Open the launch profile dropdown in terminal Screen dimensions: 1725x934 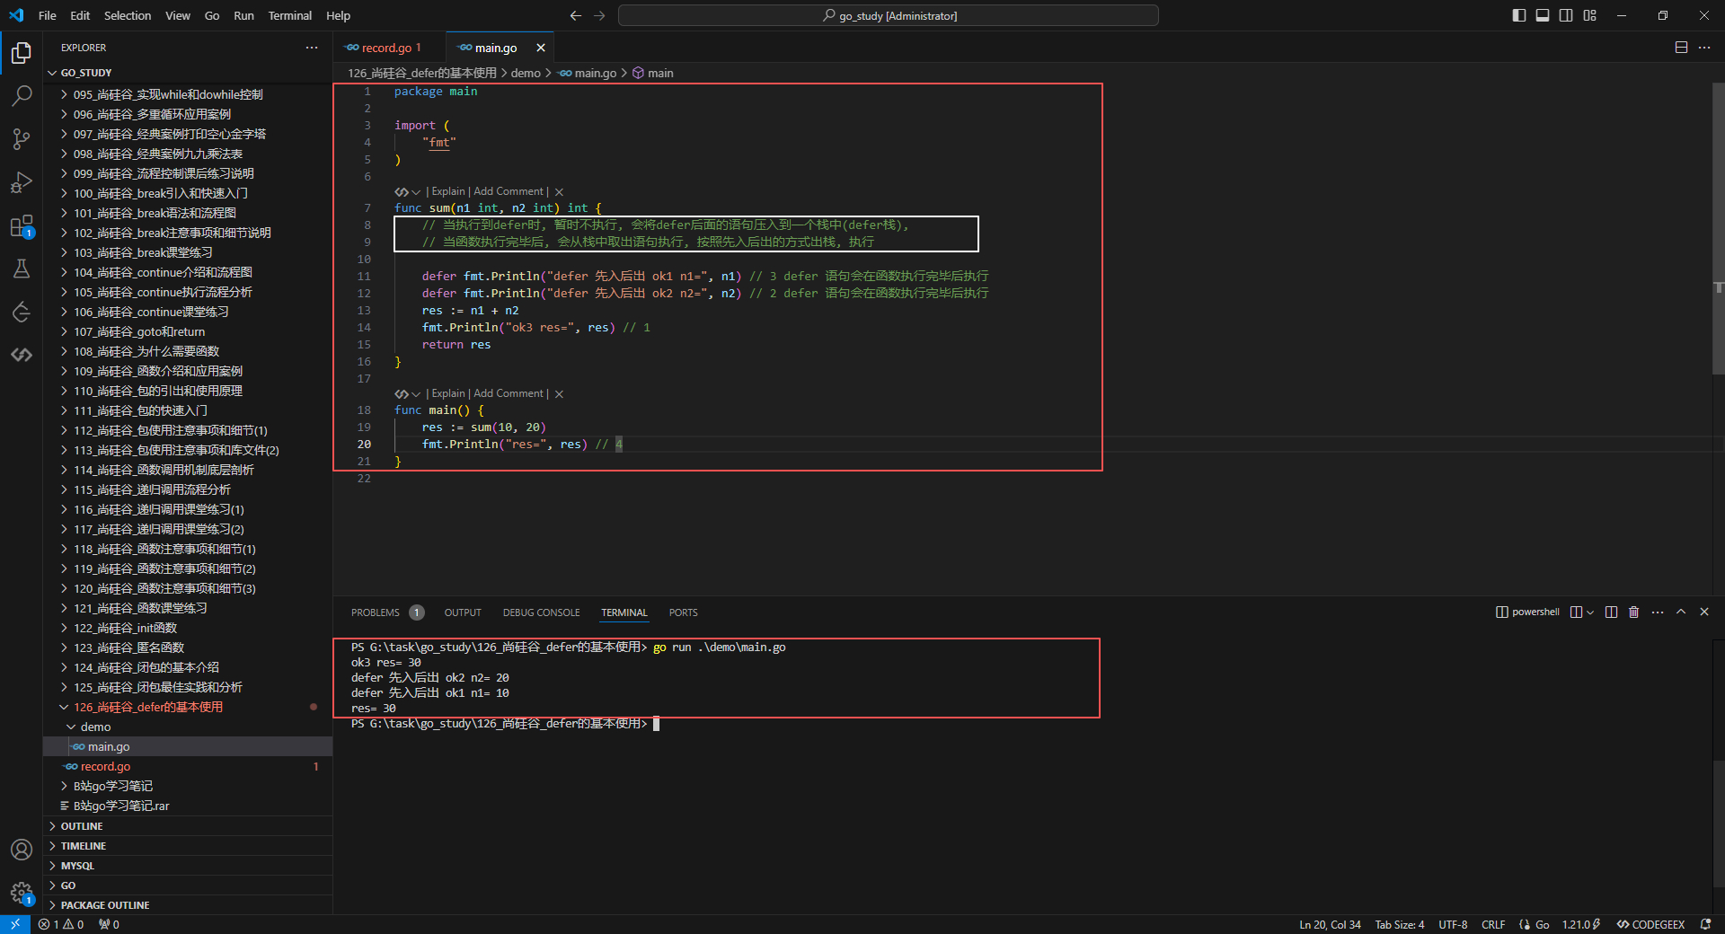[x=1590, y=612]
